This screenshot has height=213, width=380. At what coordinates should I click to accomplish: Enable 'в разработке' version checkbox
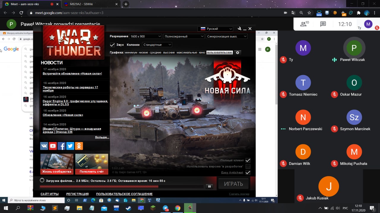tap(248, 167)
